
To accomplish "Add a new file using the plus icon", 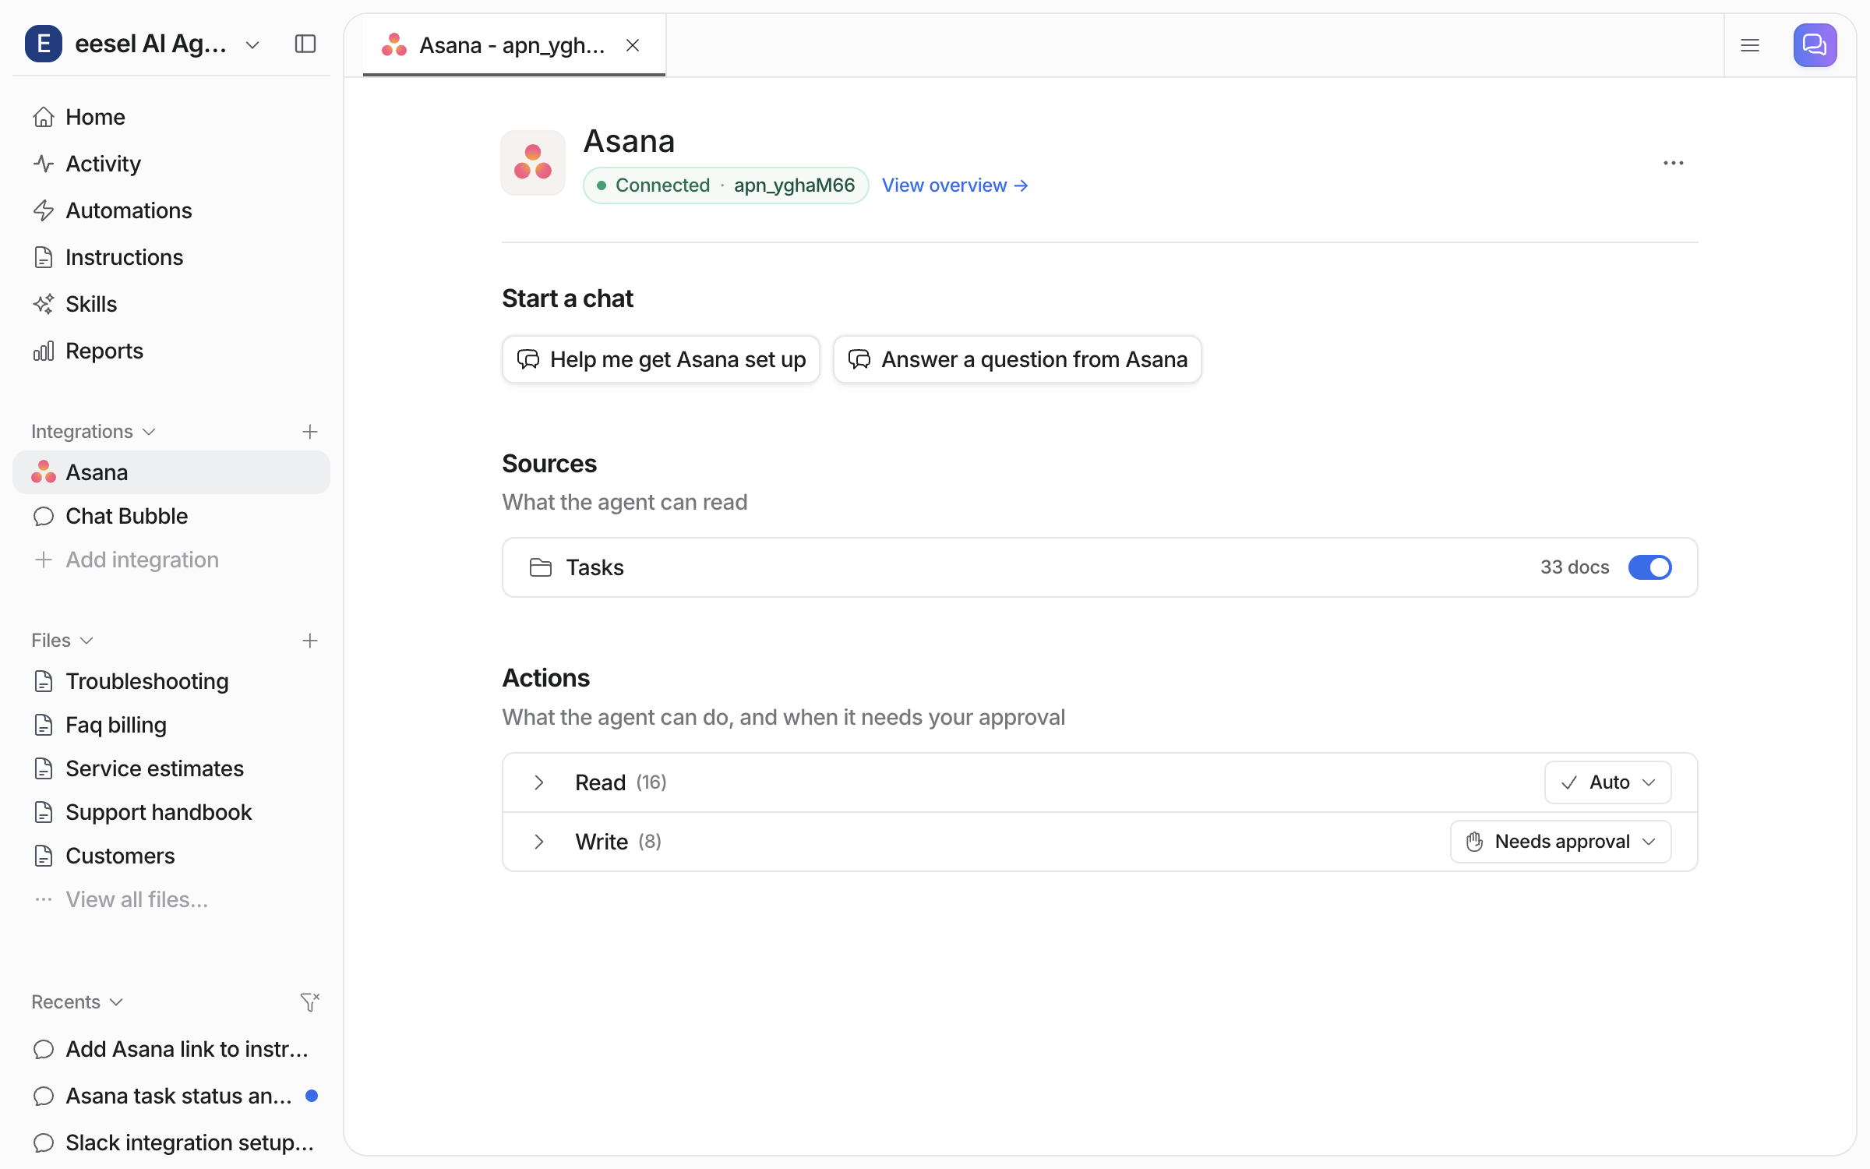I will pos(310,641).
